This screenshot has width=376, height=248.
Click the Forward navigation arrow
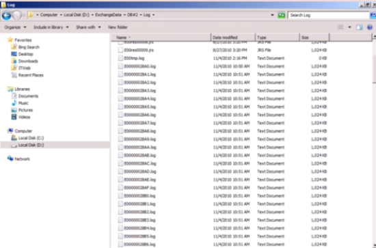coord(17,16)
